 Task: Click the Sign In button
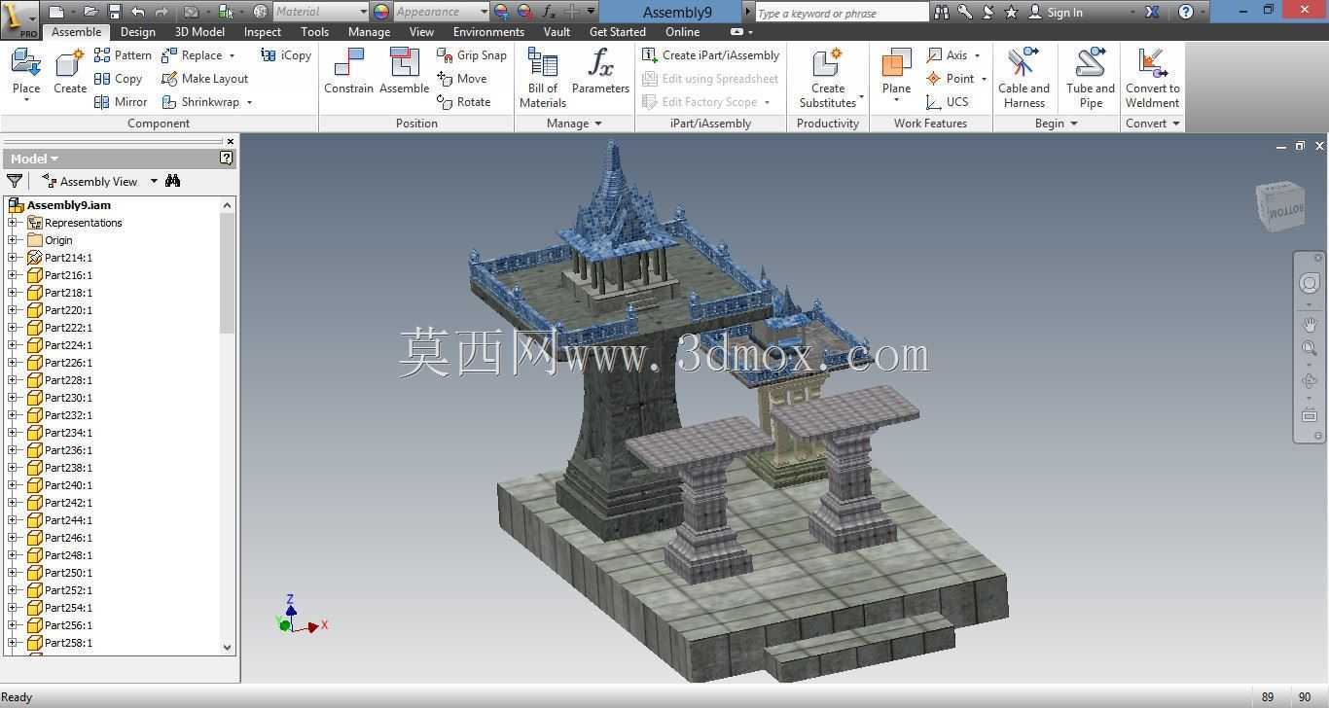pyautogui.click(x=1056, y=12)
